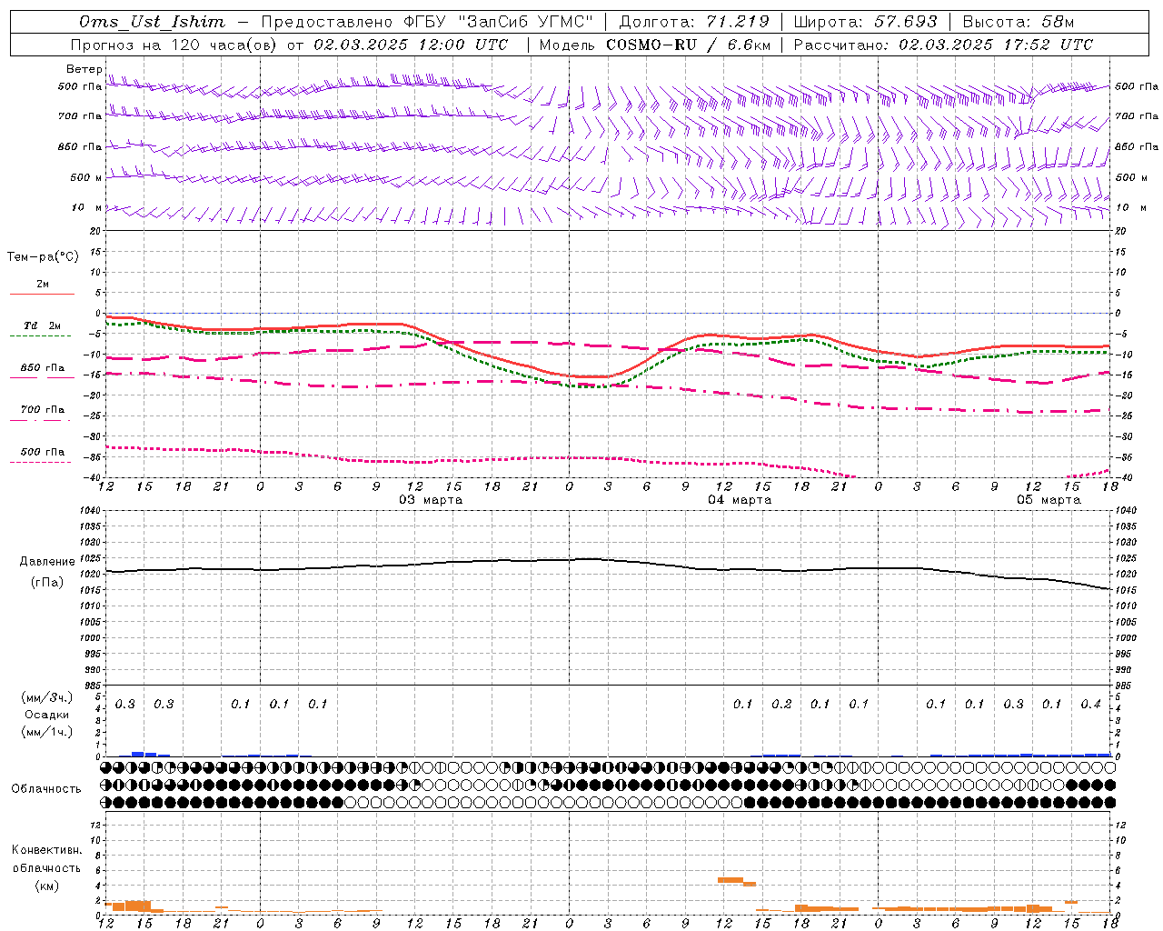Click the "Осадки" precipitation label
The width and height of the screenshot is (1163, 931).
[x=47, y=715]
